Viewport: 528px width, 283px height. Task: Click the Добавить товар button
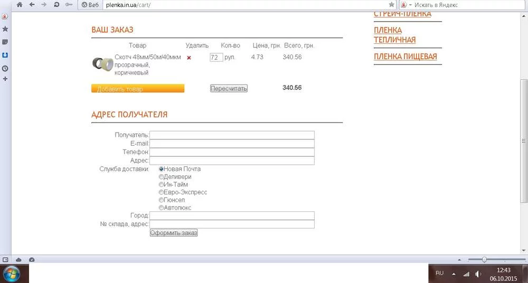pyautogui.click(x=138, y=89)
